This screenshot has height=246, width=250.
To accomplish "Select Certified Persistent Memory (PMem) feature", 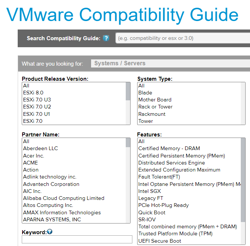I will coord(189,156).
